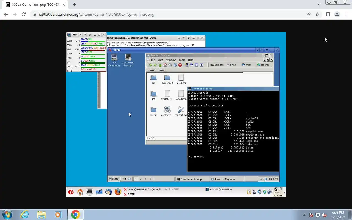Open Chrome three-dot menu
This screenshot has height=220, width=352.
[346, 14]
